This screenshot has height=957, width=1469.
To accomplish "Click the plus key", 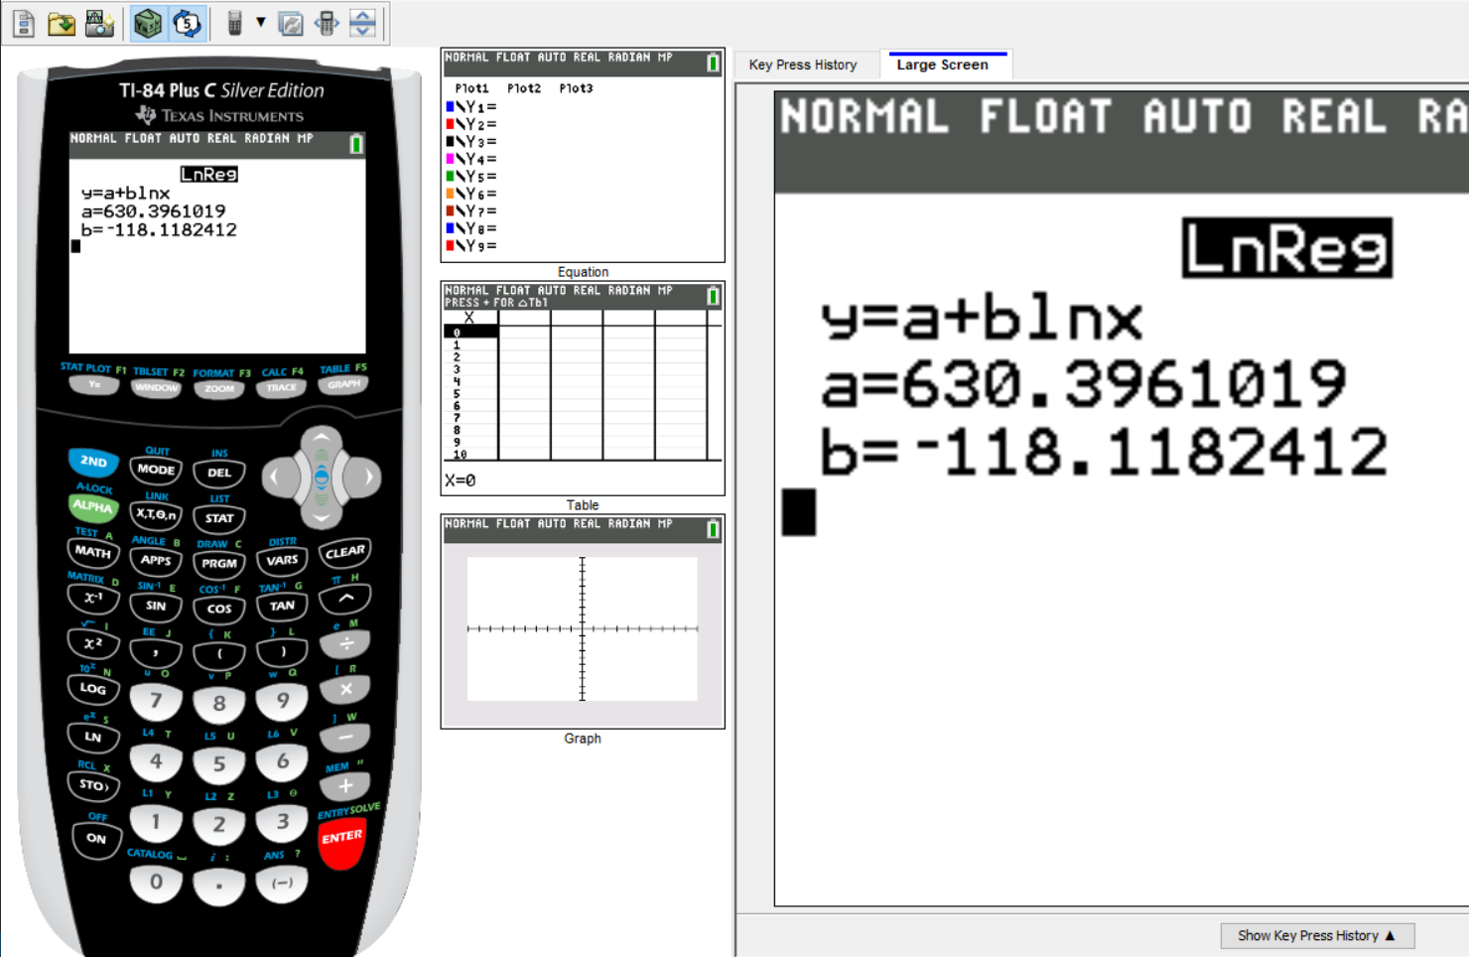I will 345,785.
